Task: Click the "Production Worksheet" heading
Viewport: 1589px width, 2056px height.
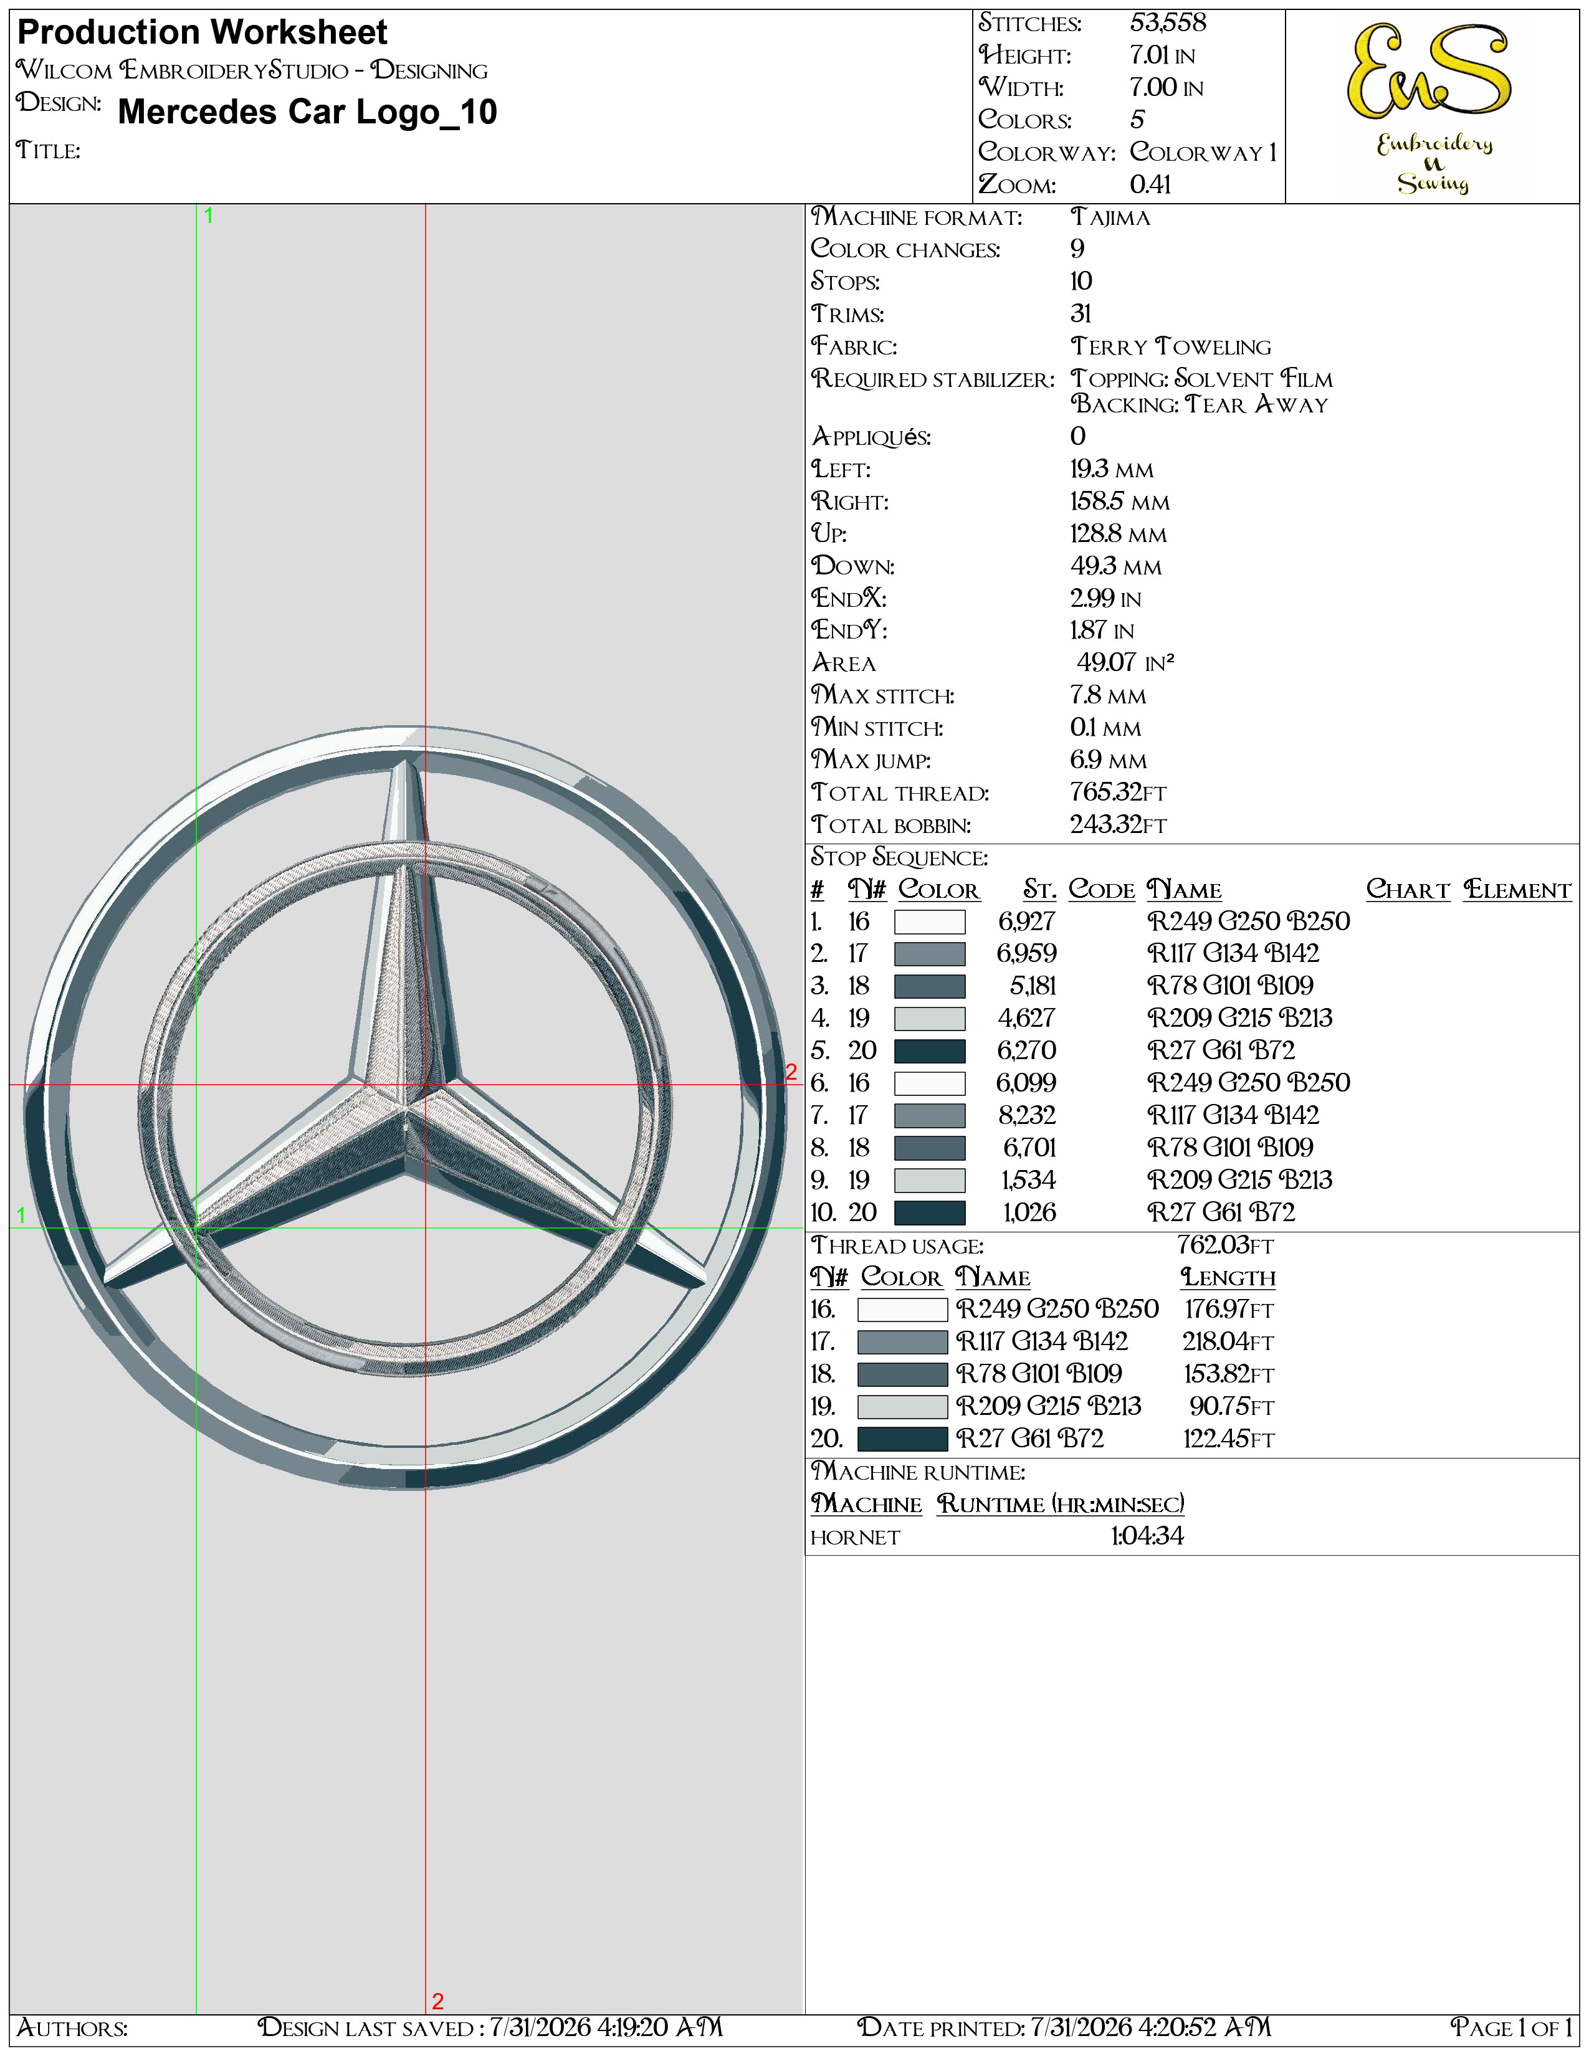Action: [203, 33]
